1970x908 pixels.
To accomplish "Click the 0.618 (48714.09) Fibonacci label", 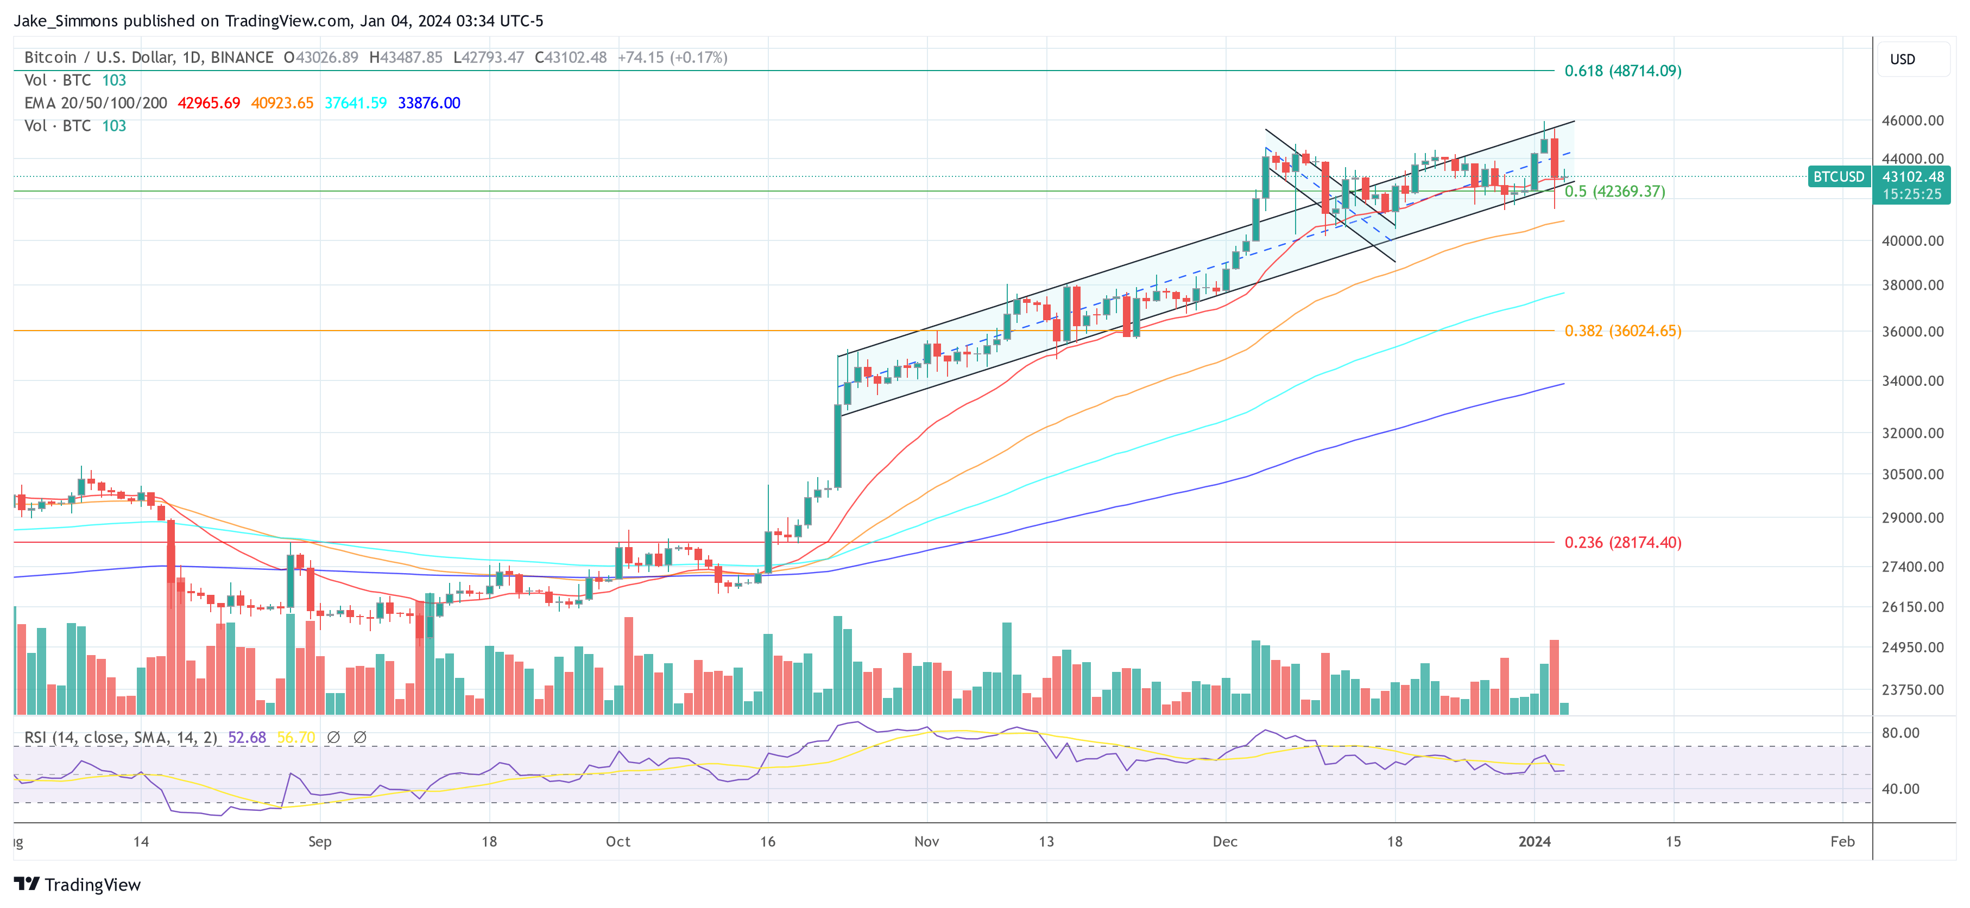I will click(x=1623, y=71).
